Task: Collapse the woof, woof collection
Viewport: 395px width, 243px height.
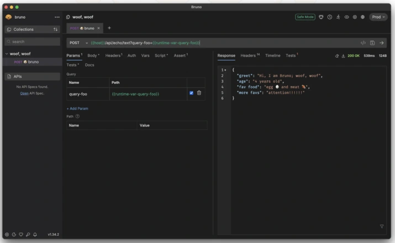Action: [7, 54]
